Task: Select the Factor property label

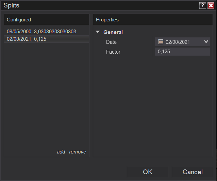Action: pyautogui.click(x=113, y=52)
